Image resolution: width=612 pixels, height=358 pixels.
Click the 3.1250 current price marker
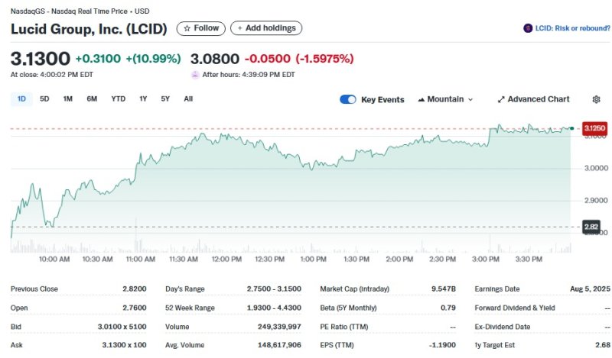594,128
